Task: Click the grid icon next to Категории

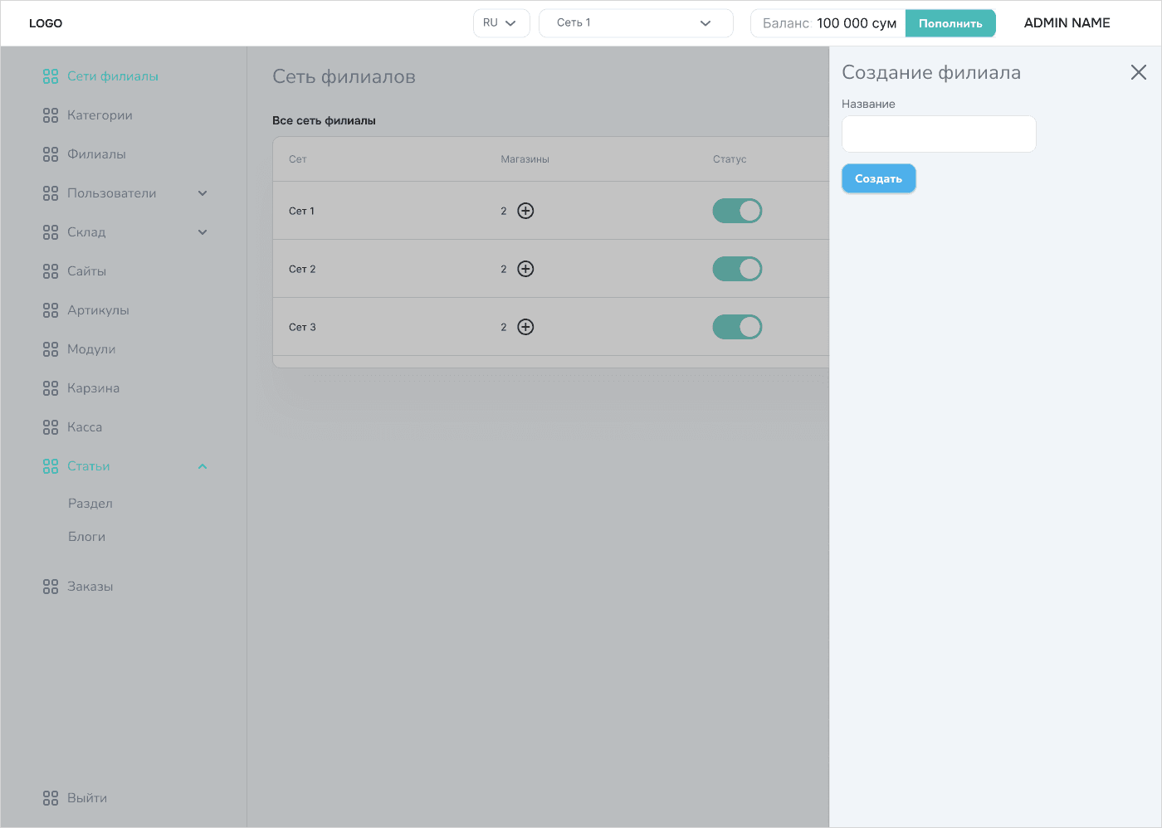Action: [x=51, y=115]
